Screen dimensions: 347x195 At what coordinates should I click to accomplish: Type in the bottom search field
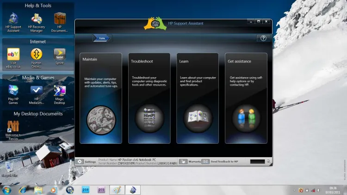coord(257,162)
